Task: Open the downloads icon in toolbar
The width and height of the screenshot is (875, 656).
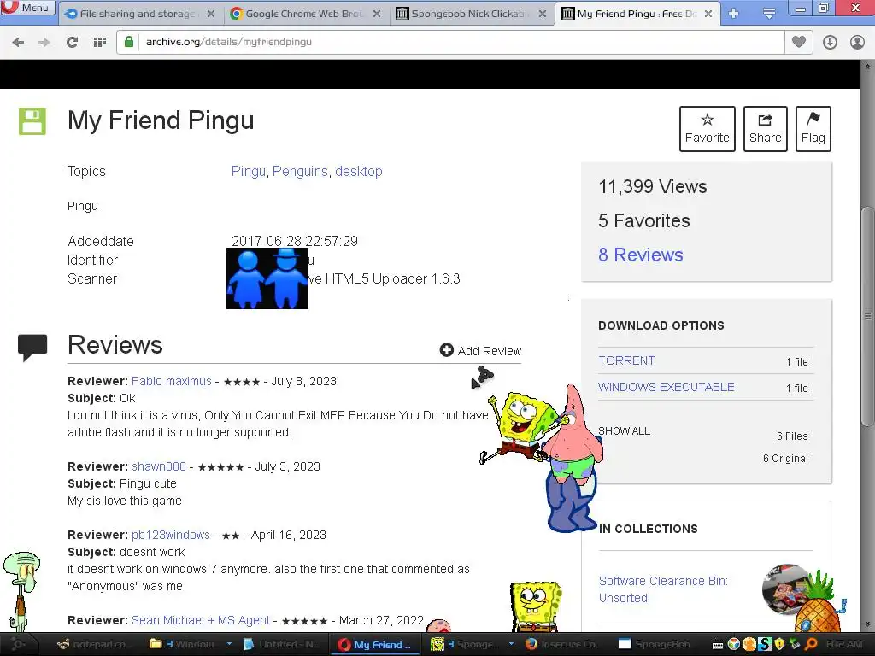Action: [x=830, y=42]
